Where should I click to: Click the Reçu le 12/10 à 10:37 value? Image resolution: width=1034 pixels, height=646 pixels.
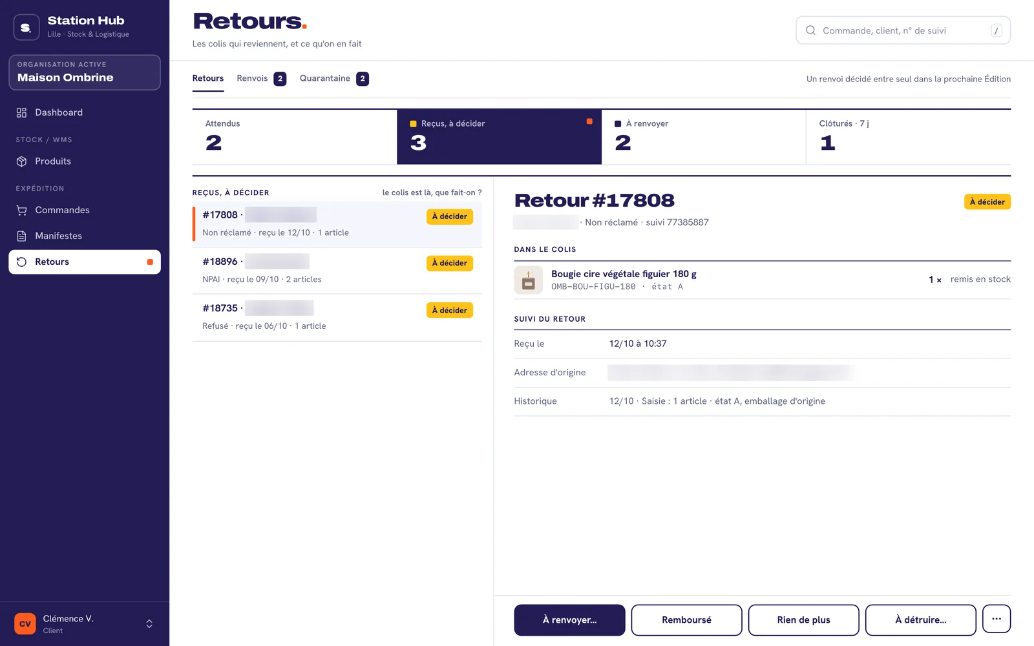coord(638,344)
